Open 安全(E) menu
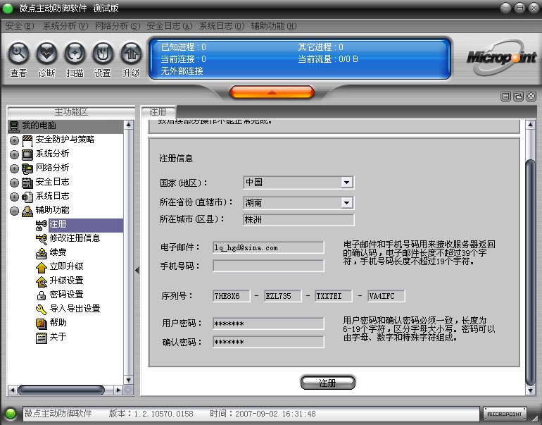This screenshot has width=542, height=425. click(x=20, y=26)
